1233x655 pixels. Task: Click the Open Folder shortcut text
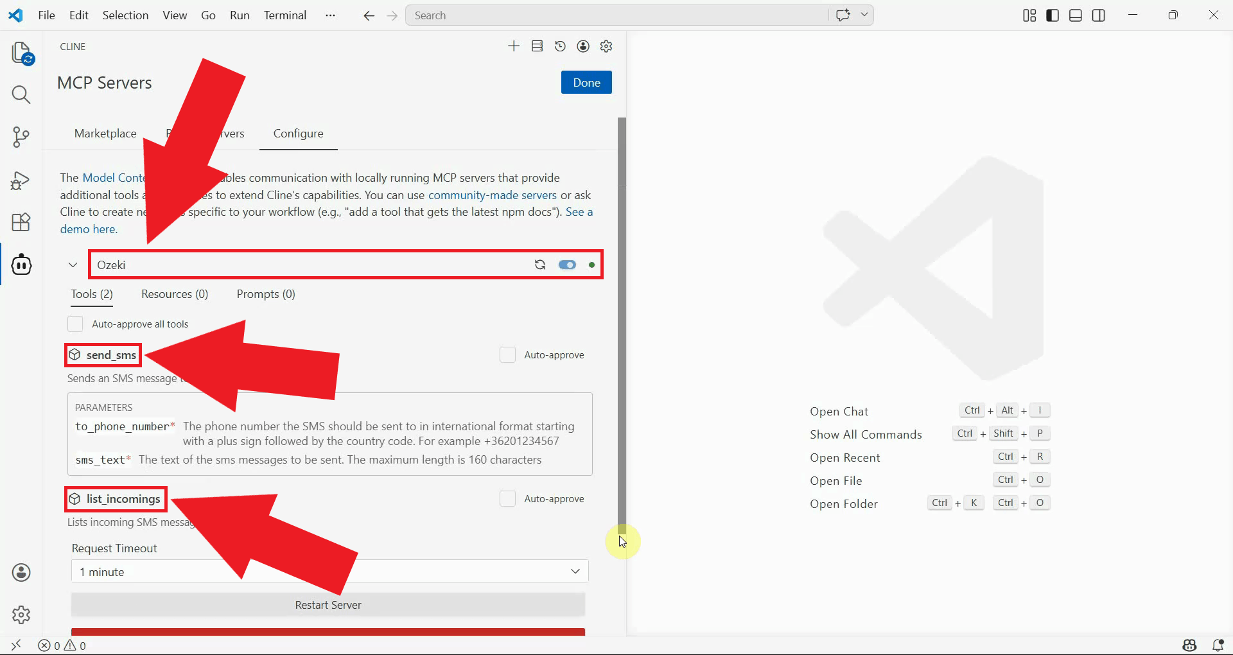pos(843,504)
